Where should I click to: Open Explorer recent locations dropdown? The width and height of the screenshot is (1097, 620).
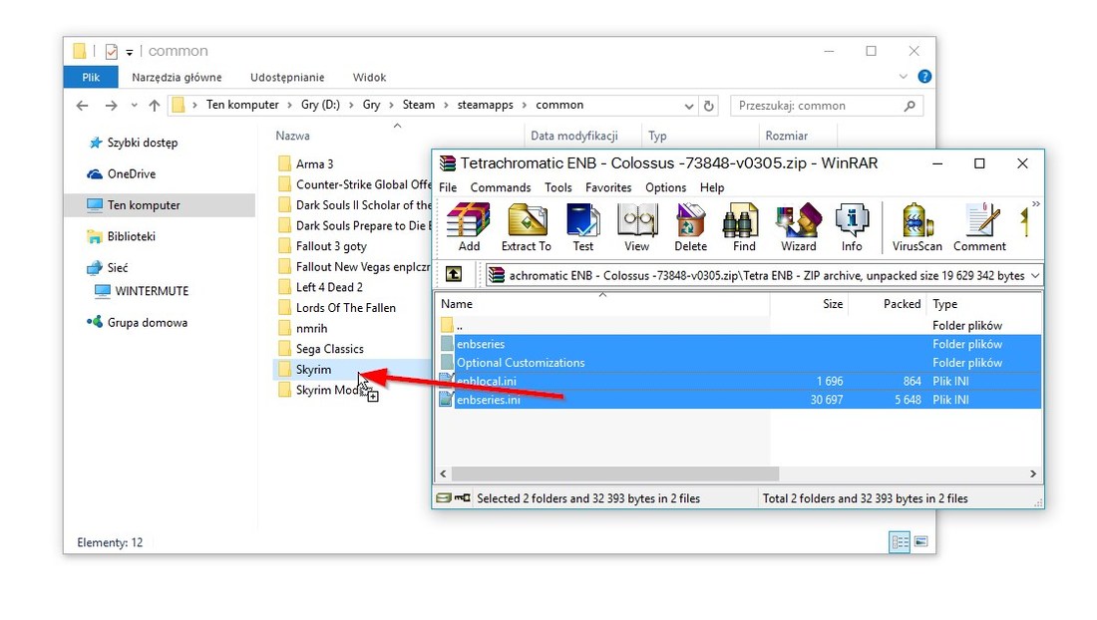(134, 106)
